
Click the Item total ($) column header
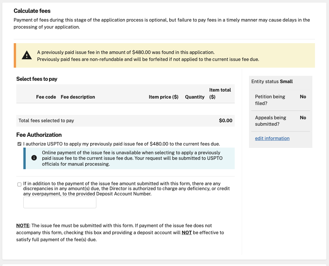pos(220,93)
